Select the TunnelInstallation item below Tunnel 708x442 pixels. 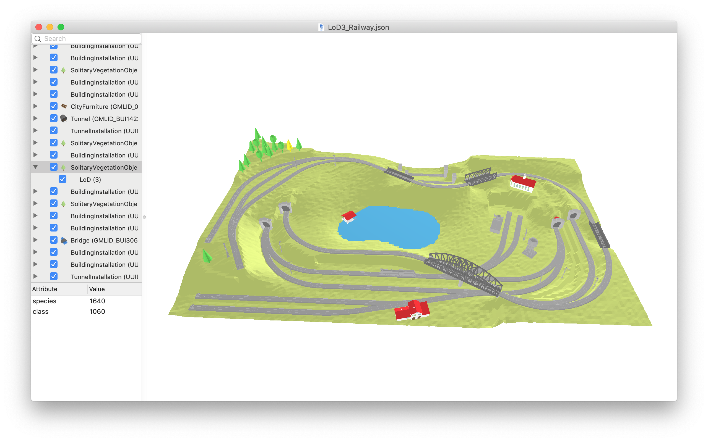click(x=104, y=131)
